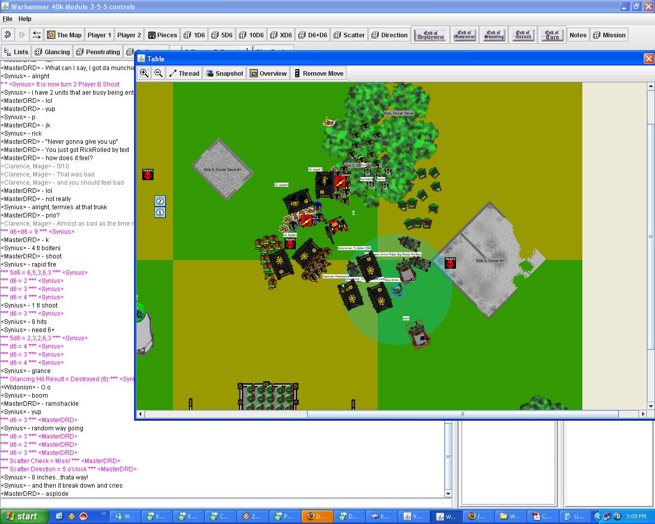This screenshot has height=524, width=655.
Task: Click End of Movement button
Action: [464, 35]
